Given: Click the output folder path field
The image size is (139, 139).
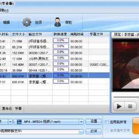Looking at the screenshot, I should pyautogui.click(x=39, y=132).
